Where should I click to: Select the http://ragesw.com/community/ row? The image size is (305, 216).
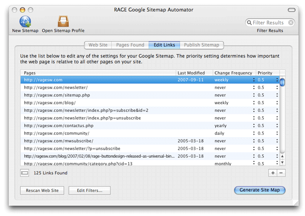[x=150, y=133]
